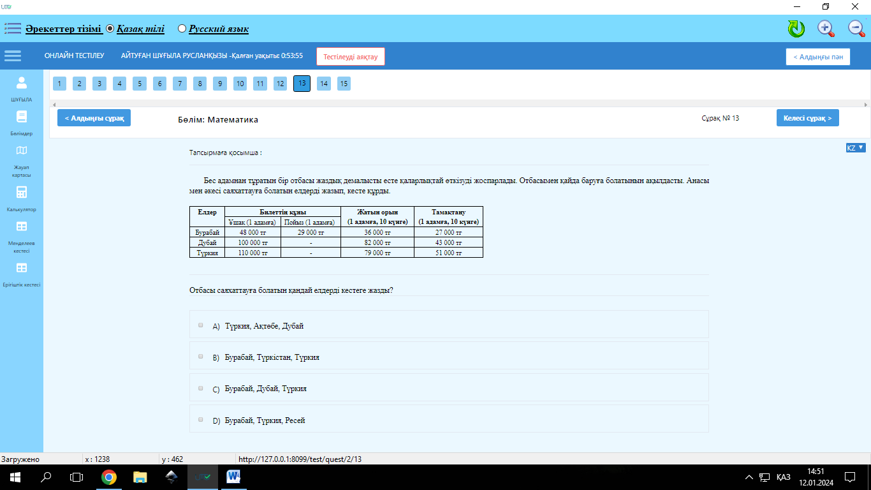Click the Бөлім: Математика heading
Viewport: 871px width, 490px height.
218,119
